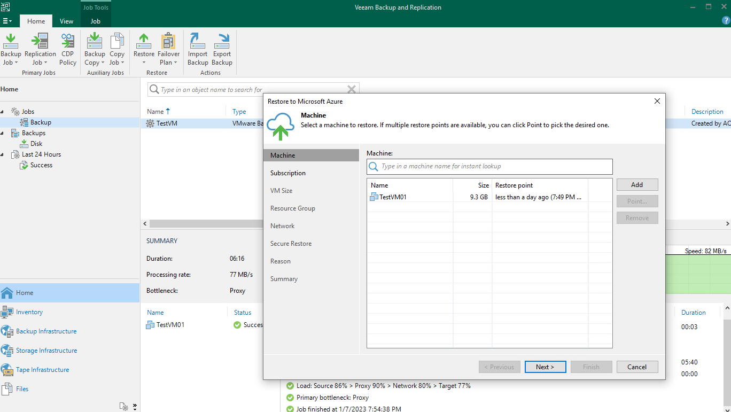Select TestVM01 in the machine list
Viewport: 731px width, 412px height.
489,197
